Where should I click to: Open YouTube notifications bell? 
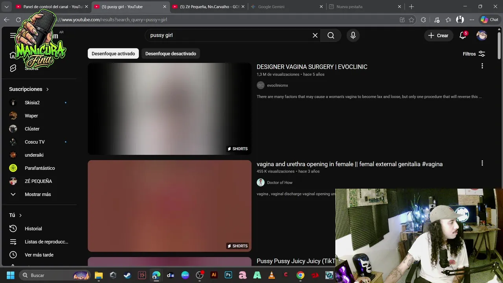[463, 35]
